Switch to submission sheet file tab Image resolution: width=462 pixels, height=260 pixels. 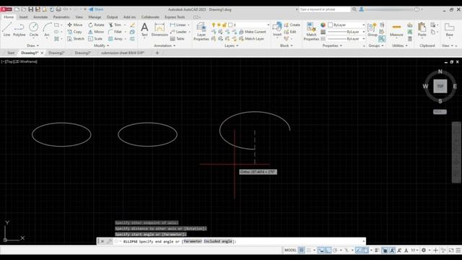click(123, 53)
